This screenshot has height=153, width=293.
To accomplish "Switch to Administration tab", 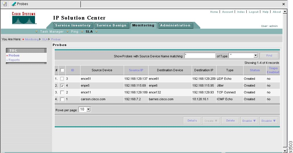I will click(x=175, y=25).
